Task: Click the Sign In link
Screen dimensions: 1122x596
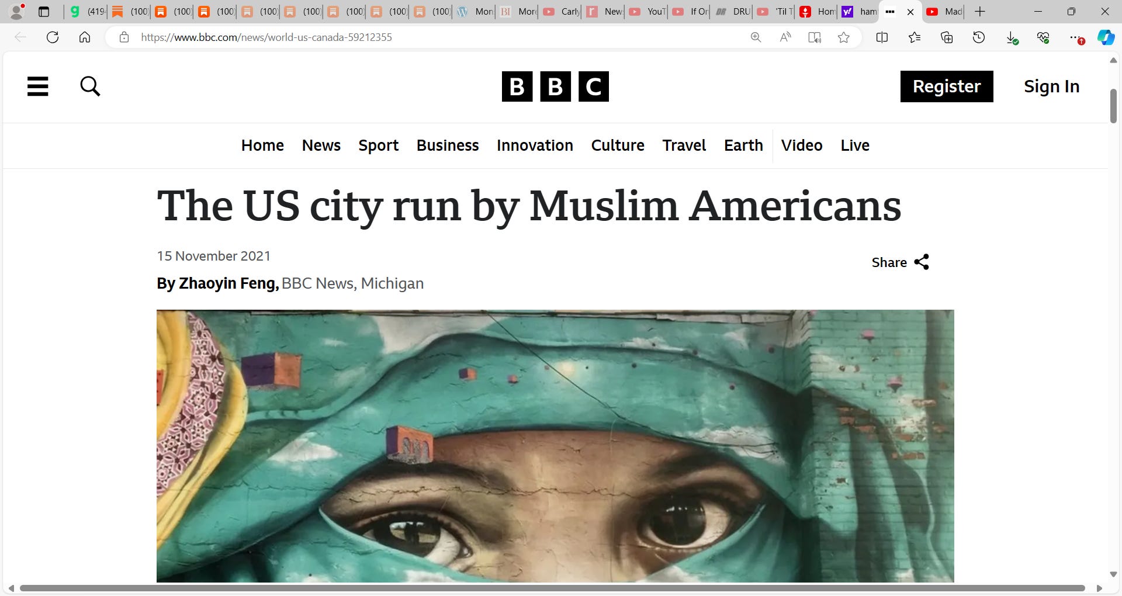Action: [x=1051, y=86]
